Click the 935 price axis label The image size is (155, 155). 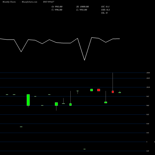pos(148,114)
